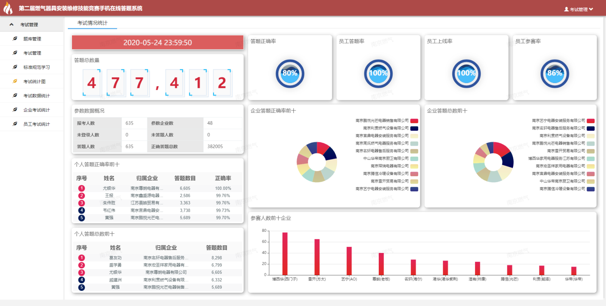Screen dimensions: 606x306
Task: Click the yellow leaf icon beside 考试统计图
Action: click(x=15, y=81)
